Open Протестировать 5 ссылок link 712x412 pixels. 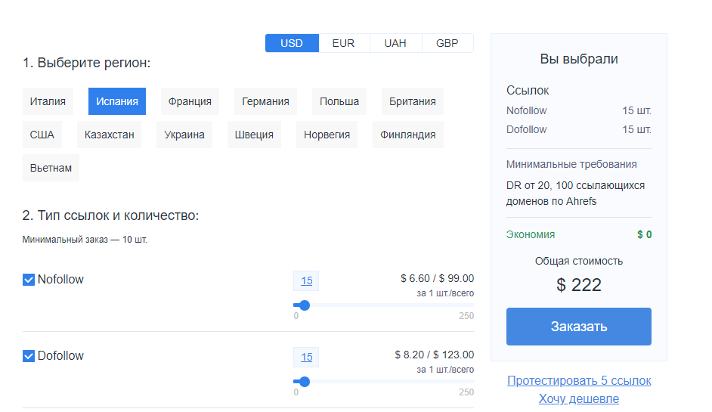579,381
